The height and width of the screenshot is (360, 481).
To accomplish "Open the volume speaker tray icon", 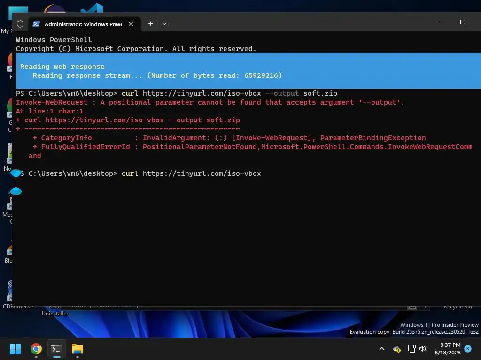I will point(423,349).
